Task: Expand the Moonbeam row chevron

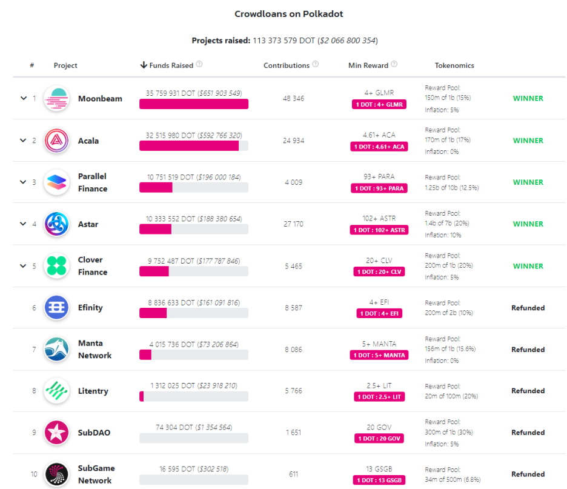Action: point(24,98)
